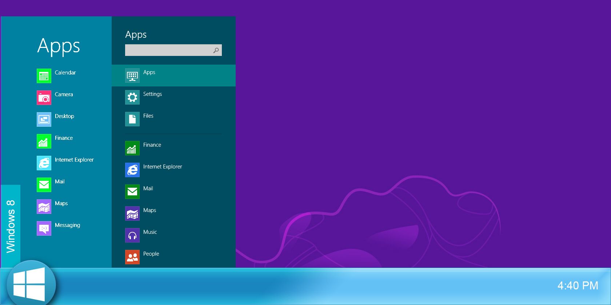This screenshot has height=305, width=611.
Task: Click the Mail icon in search pane
Action: point(132,192)
